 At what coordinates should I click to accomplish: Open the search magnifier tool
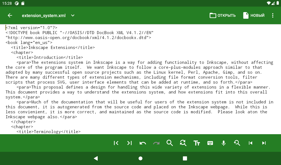pos(170,143)
